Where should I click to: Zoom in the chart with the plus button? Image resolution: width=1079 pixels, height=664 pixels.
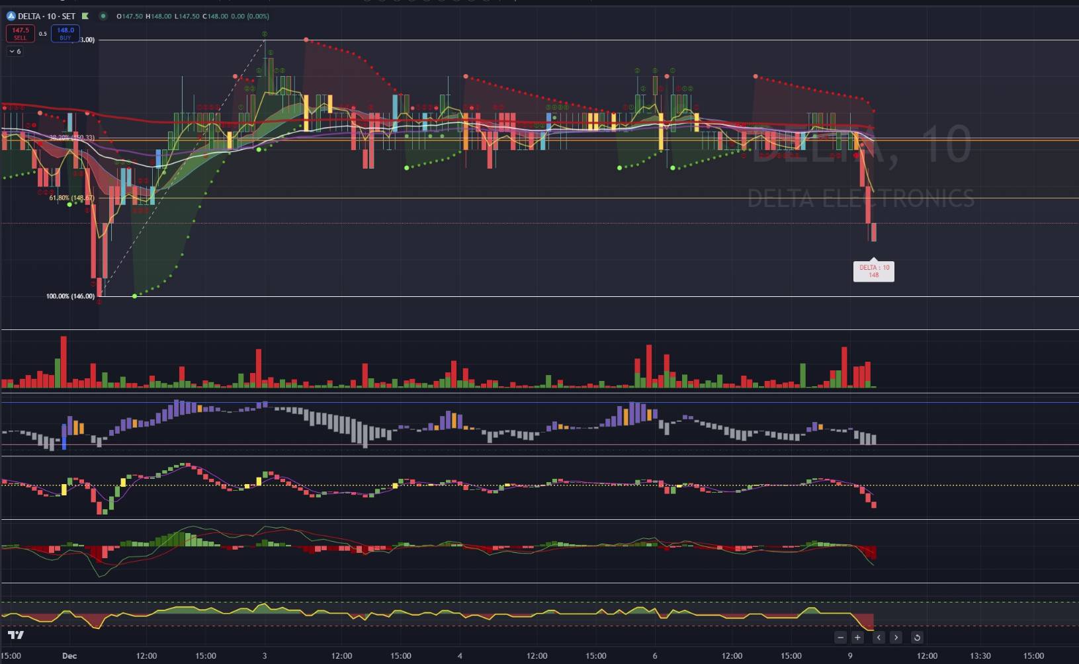[857, 638]
